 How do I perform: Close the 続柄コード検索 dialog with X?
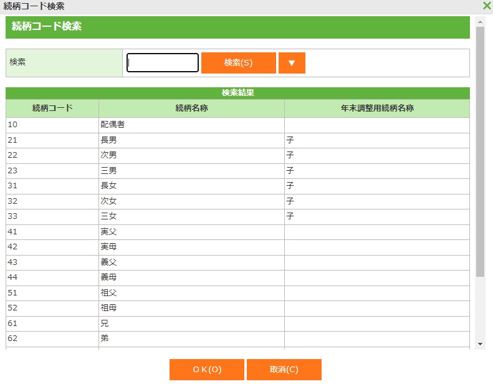[x=487, y=6]
